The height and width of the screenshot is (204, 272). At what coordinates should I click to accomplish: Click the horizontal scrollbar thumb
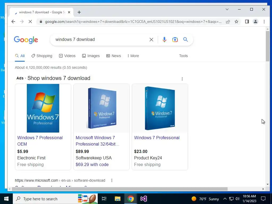click(x=120, y=189)
